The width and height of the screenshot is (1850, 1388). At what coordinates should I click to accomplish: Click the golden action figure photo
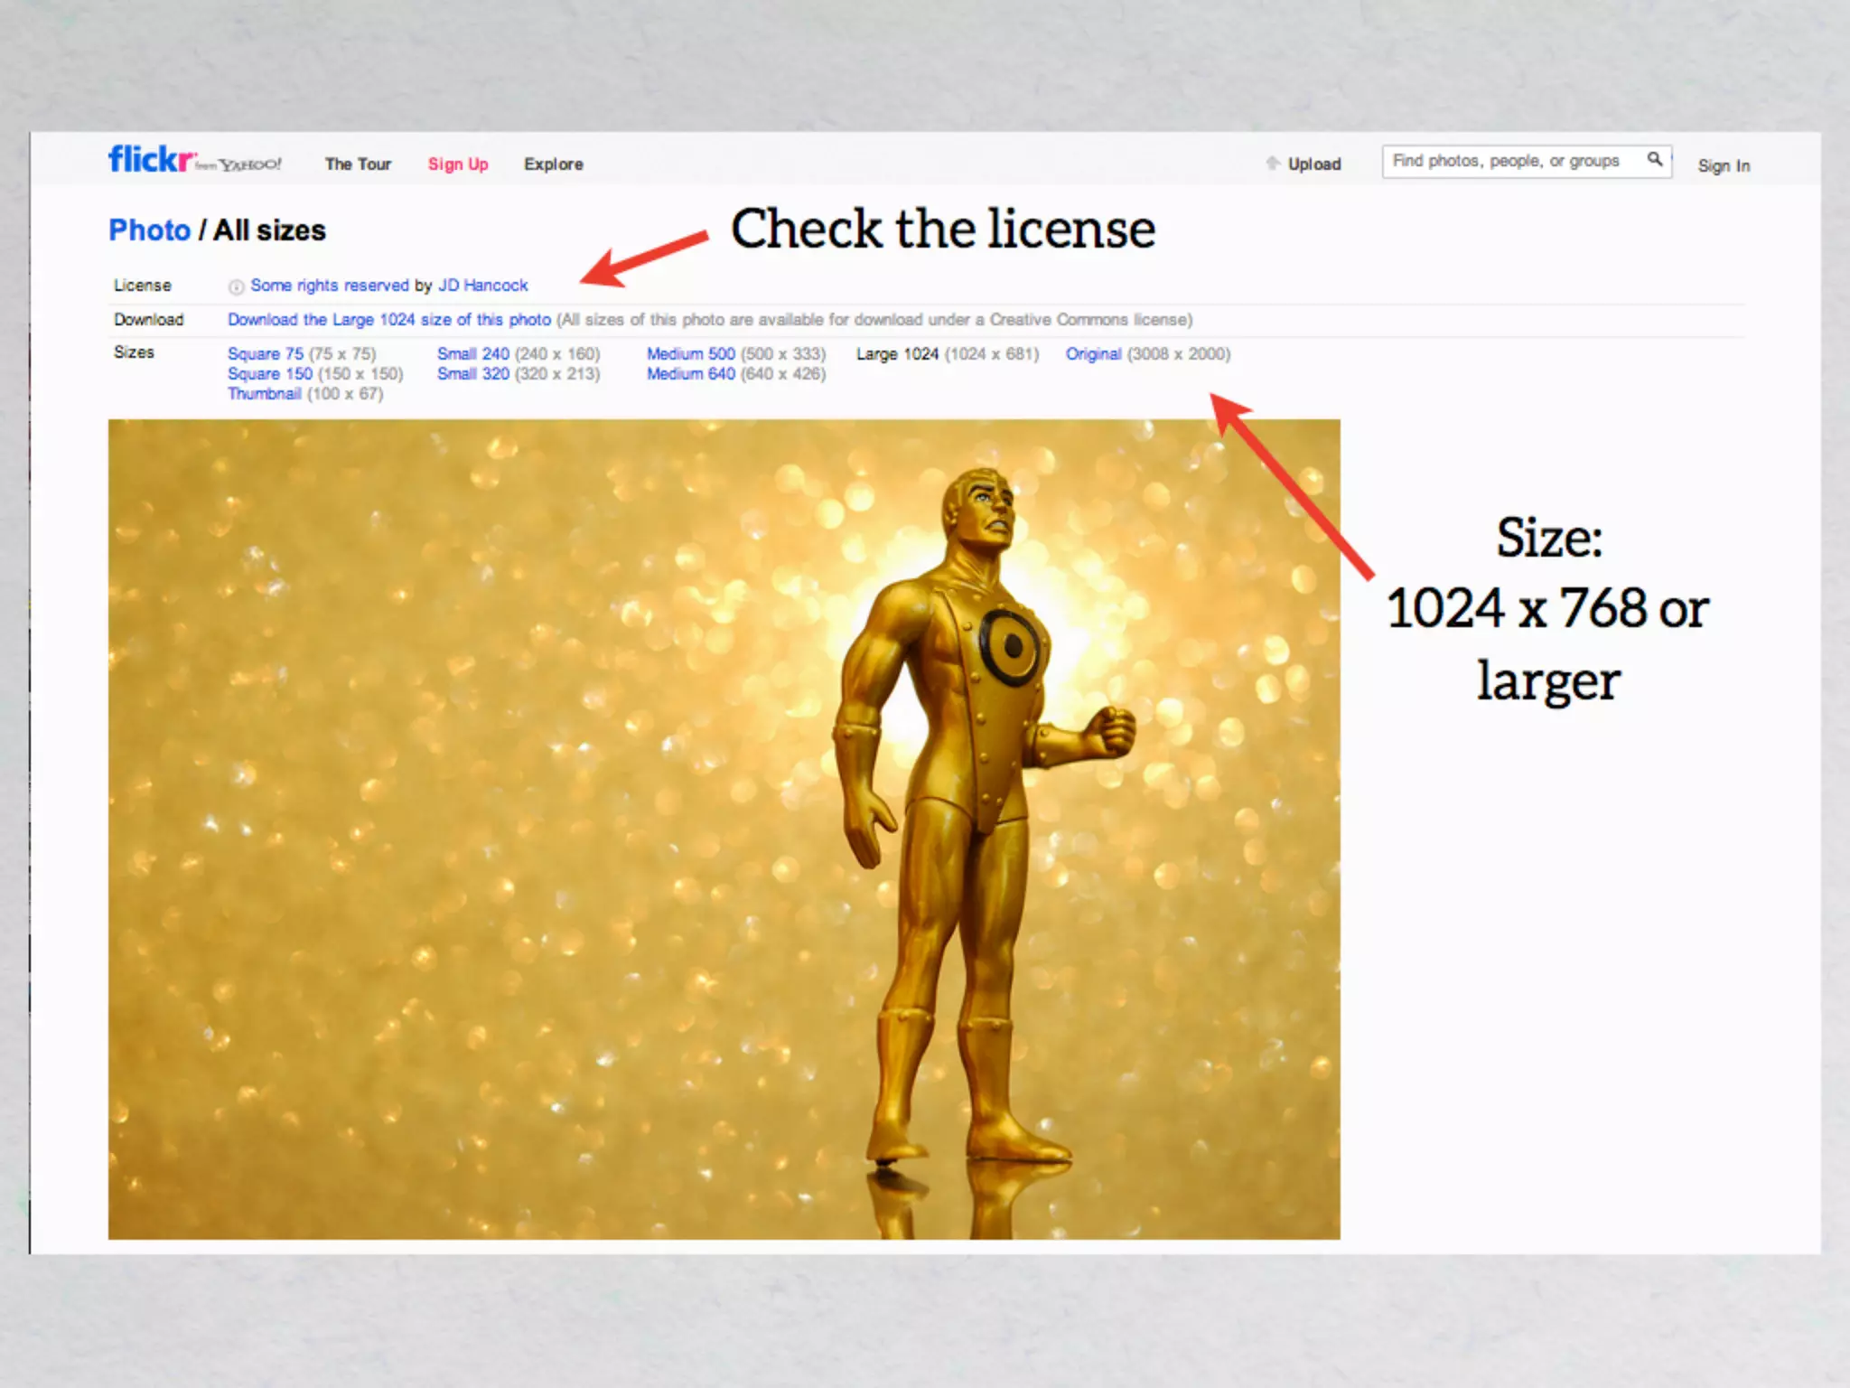pyautogui.click(x=724, y=829)
